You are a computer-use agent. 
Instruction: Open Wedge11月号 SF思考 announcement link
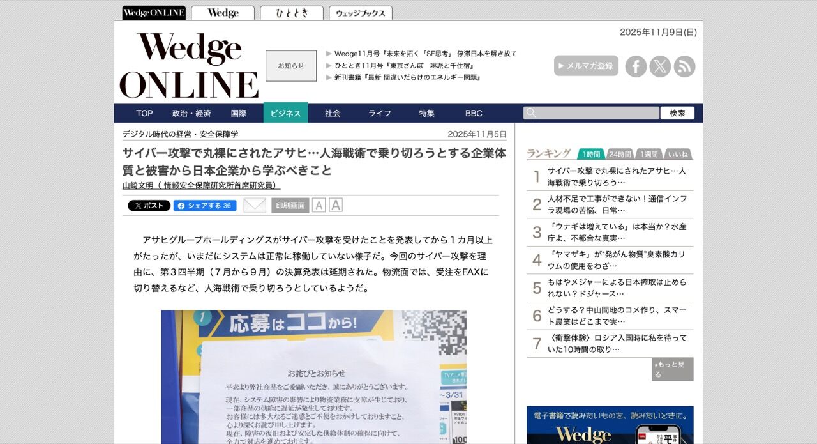point(425,54)
